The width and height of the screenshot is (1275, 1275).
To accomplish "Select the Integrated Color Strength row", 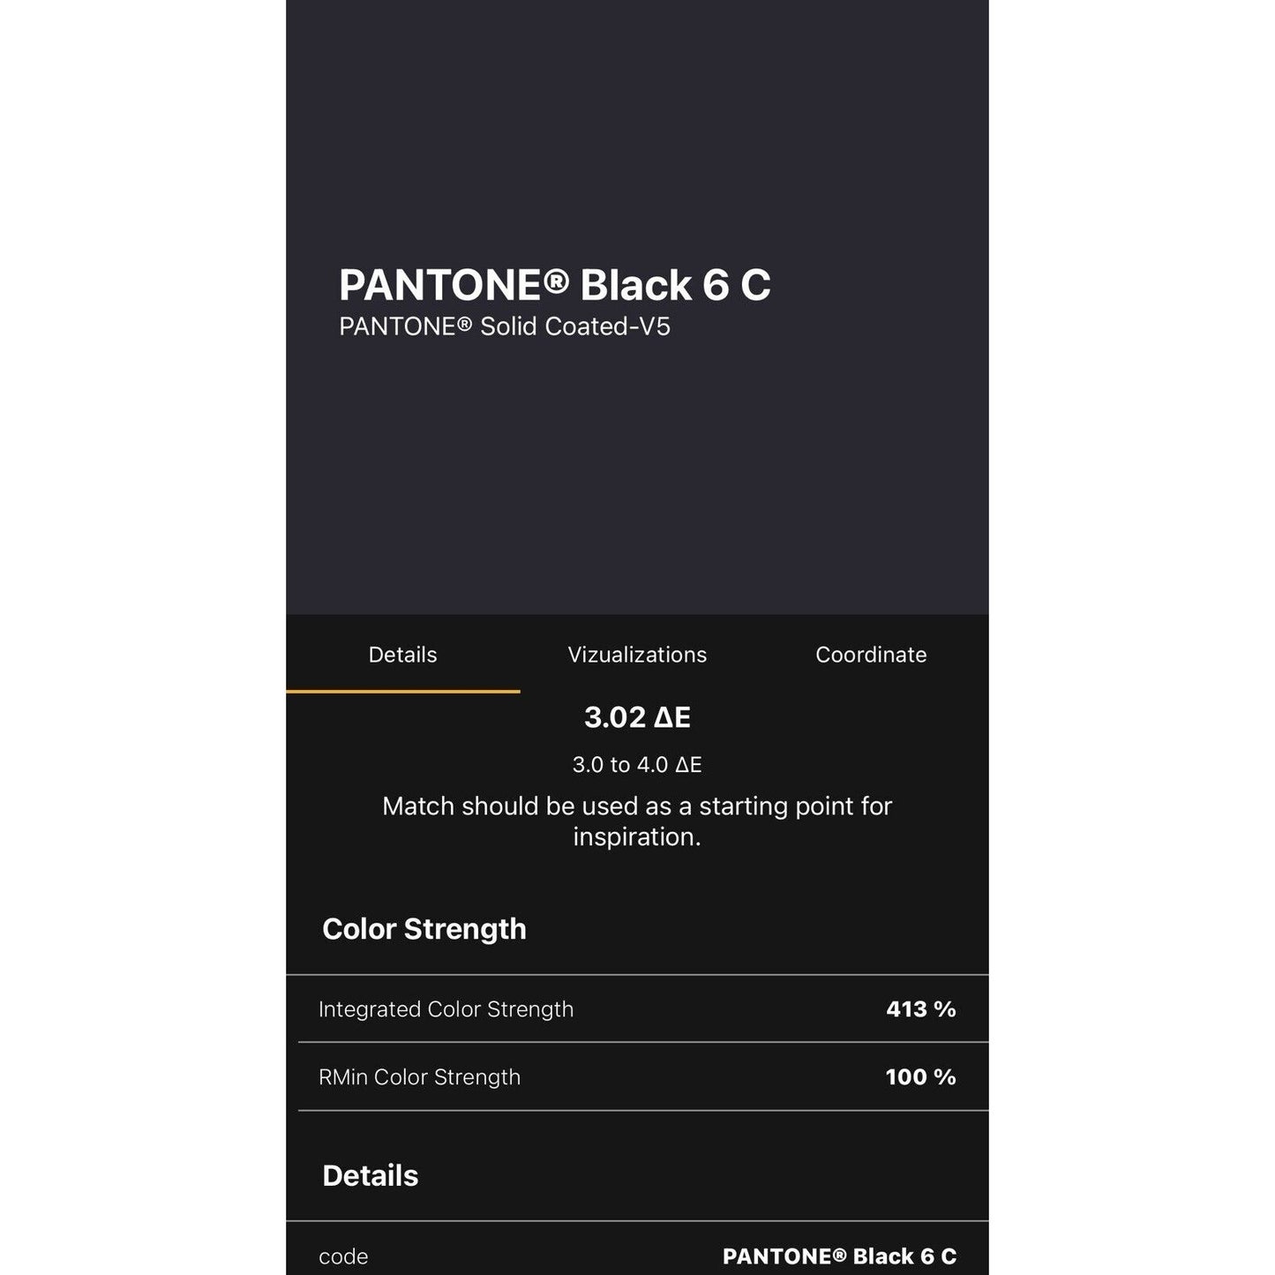I will point(637,1009).
